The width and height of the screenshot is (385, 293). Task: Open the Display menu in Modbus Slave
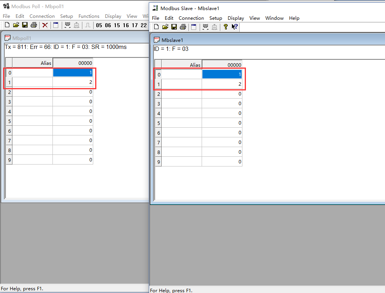236,18
